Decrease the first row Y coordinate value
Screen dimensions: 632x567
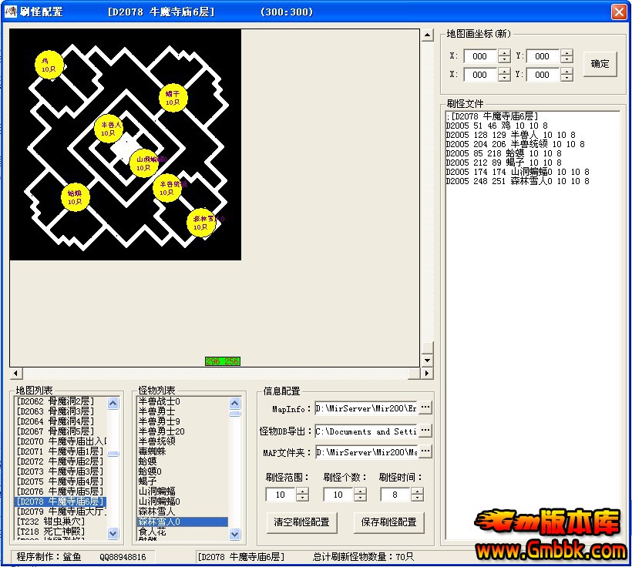click(x=566, y=59)
